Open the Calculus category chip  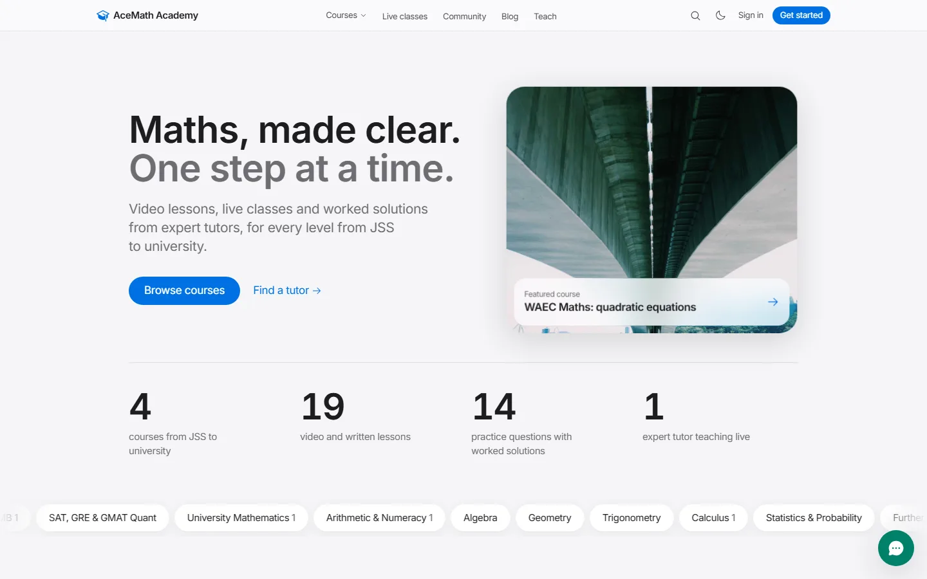(x=713, y=518)
